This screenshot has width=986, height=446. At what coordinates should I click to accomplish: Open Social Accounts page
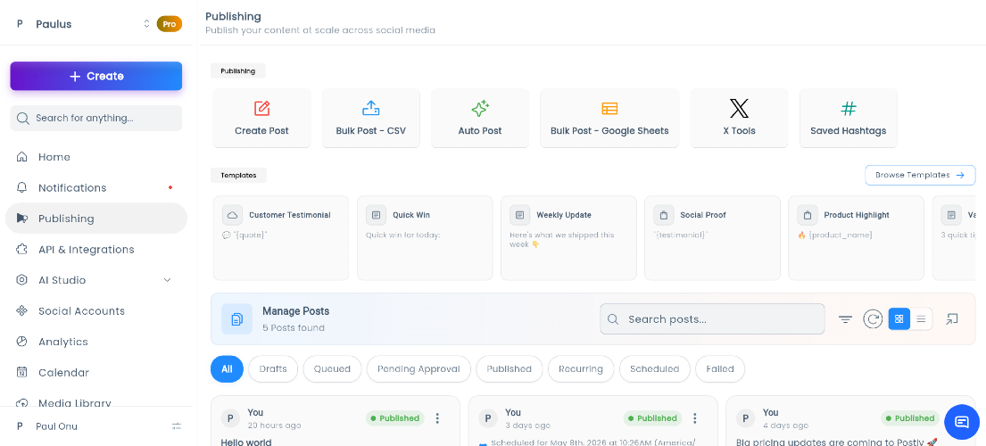[x=96, y=311]
